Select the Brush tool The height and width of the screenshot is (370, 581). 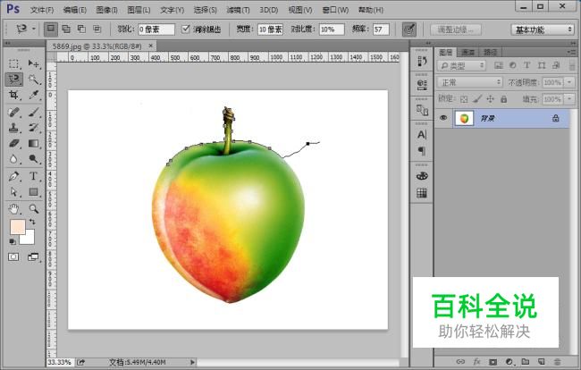pyautogui.click(x=34, y=112)
